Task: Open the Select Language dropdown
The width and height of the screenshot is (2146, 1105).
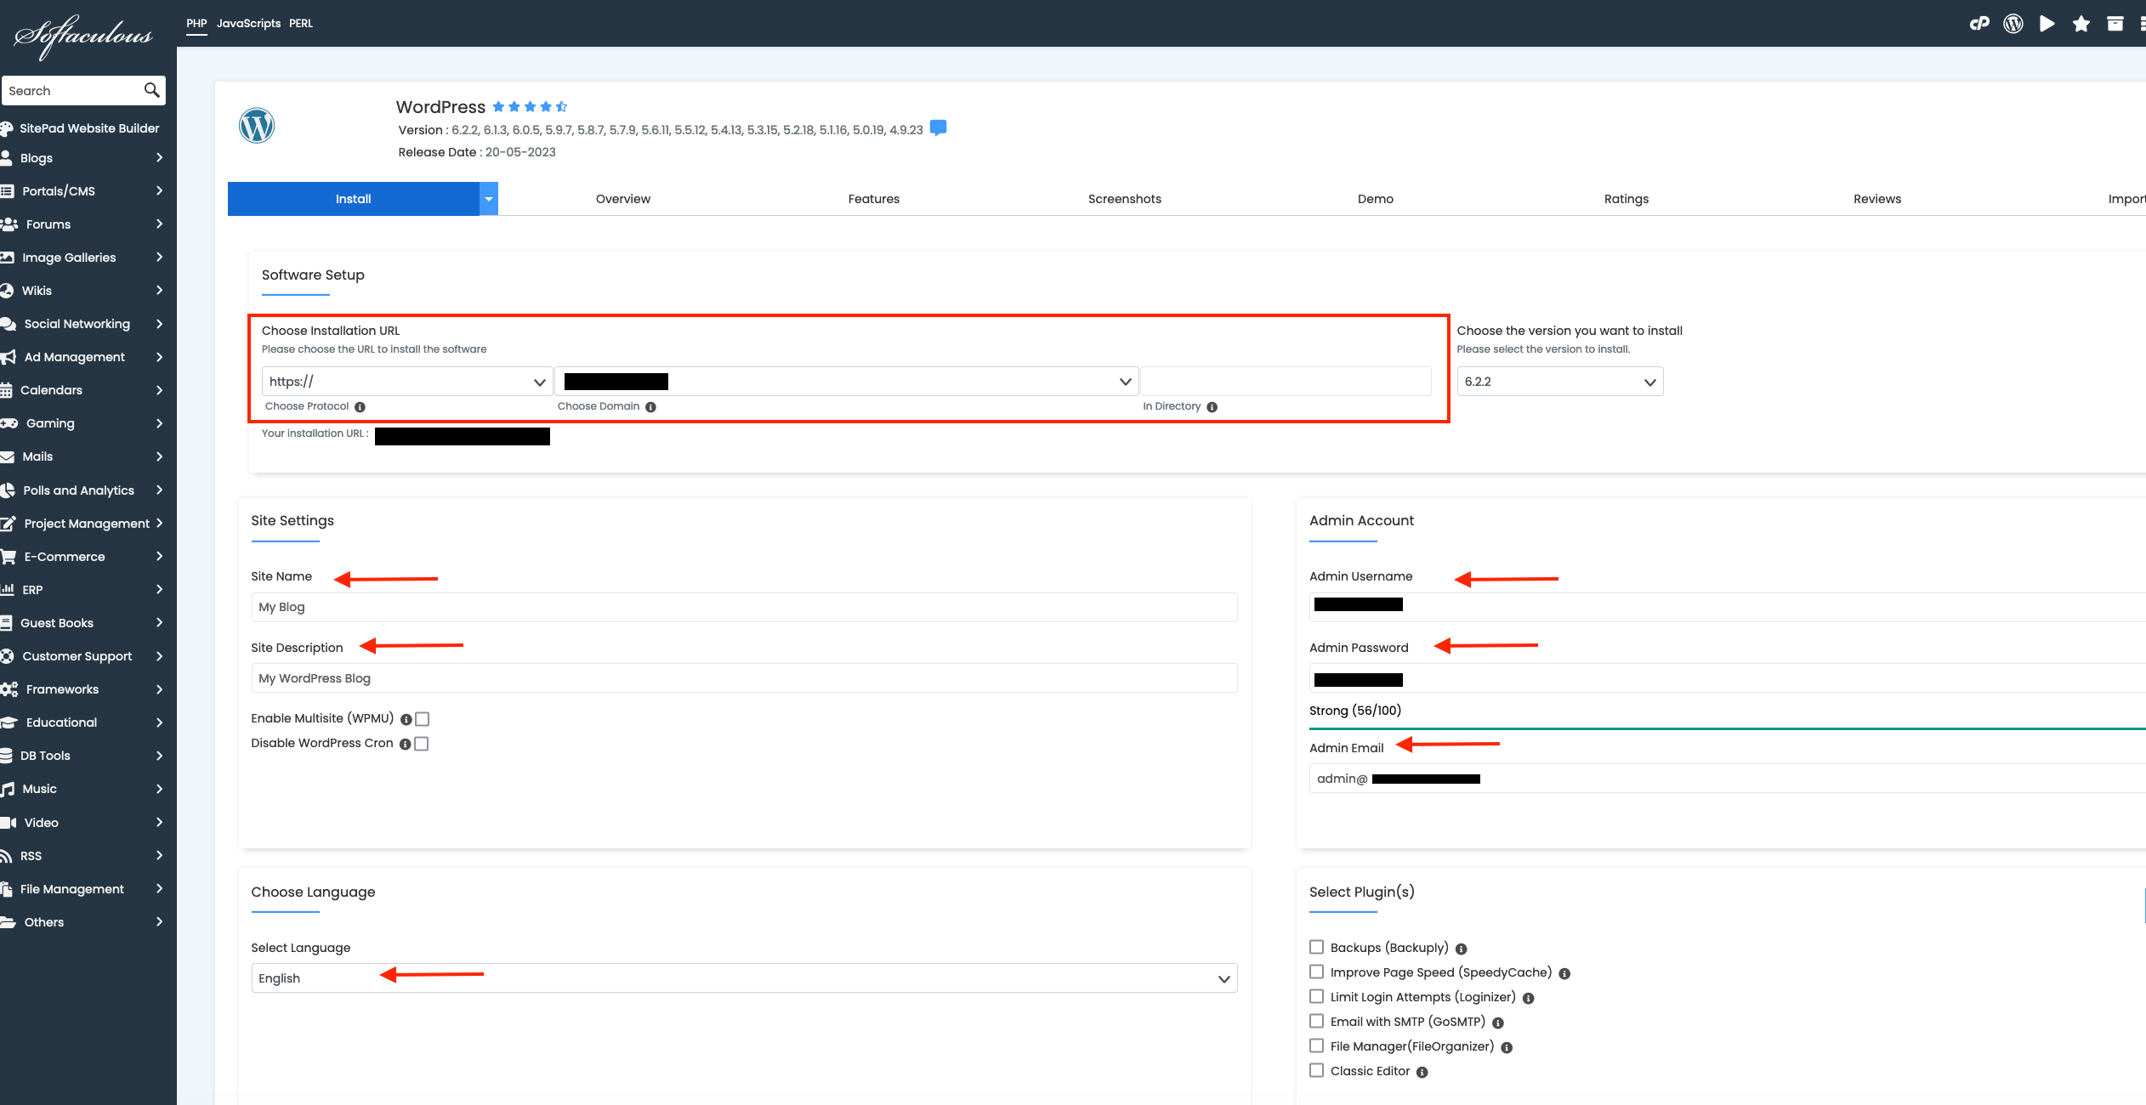Action: (744, 978)
